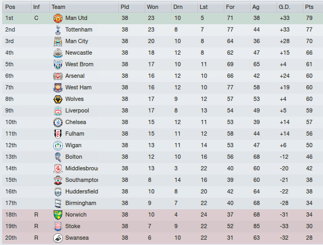Sort table by Pos column header

tap(10, 7)
